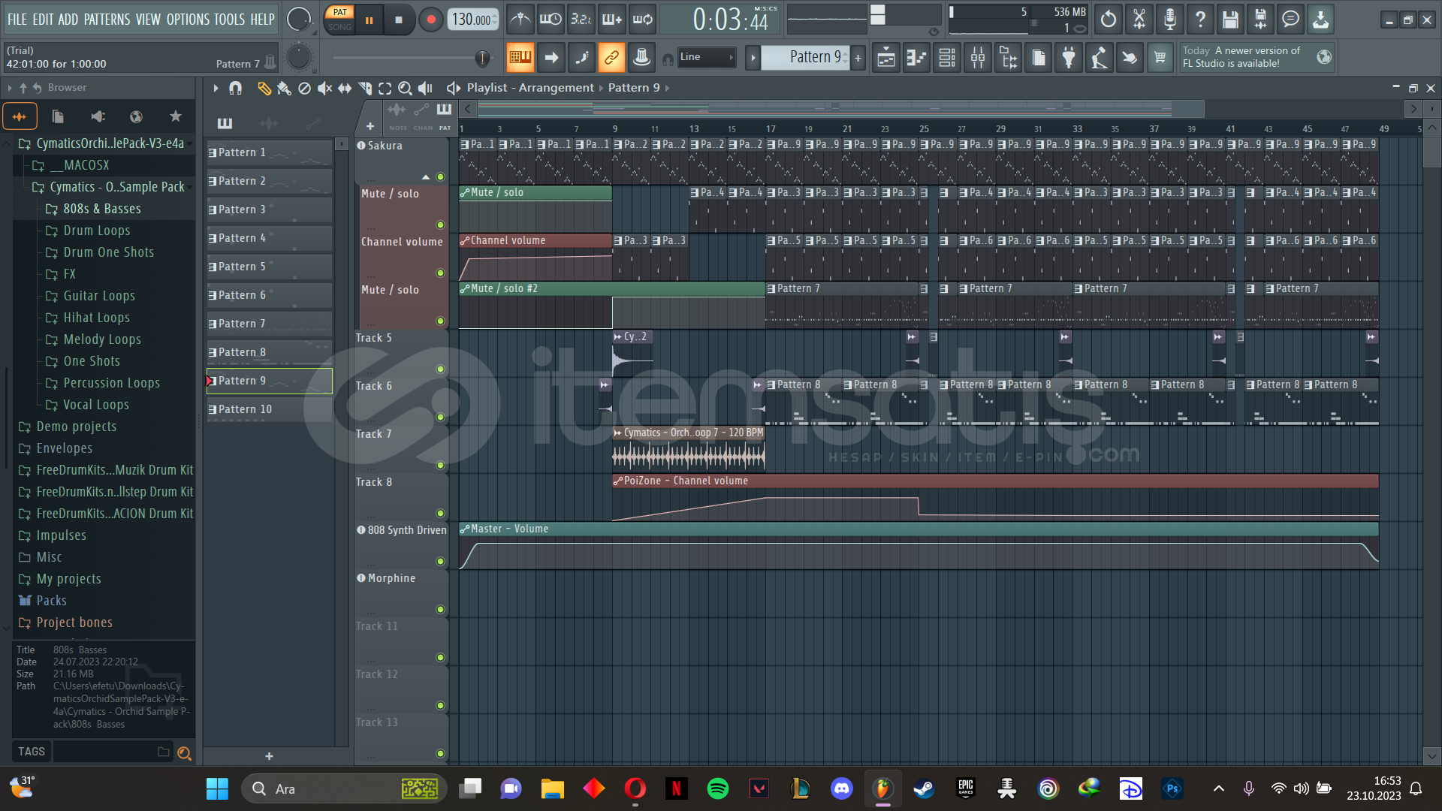Click the microphone one-click recording icon
This screenshot has width=1442, height=811.
1169,20
